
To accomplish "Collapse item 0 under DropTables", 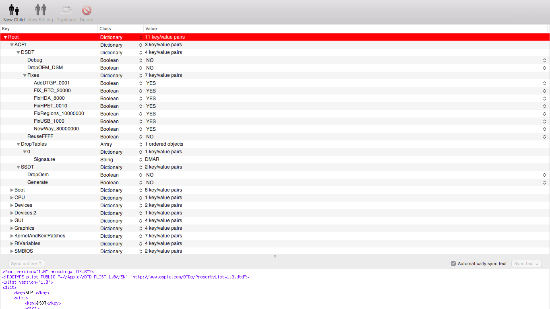I will (25, 152).
